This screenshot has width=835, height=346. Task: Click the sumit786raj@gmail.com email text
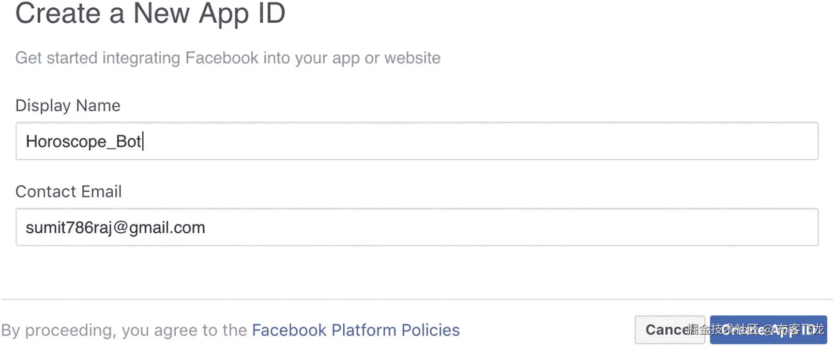[115, 227]
